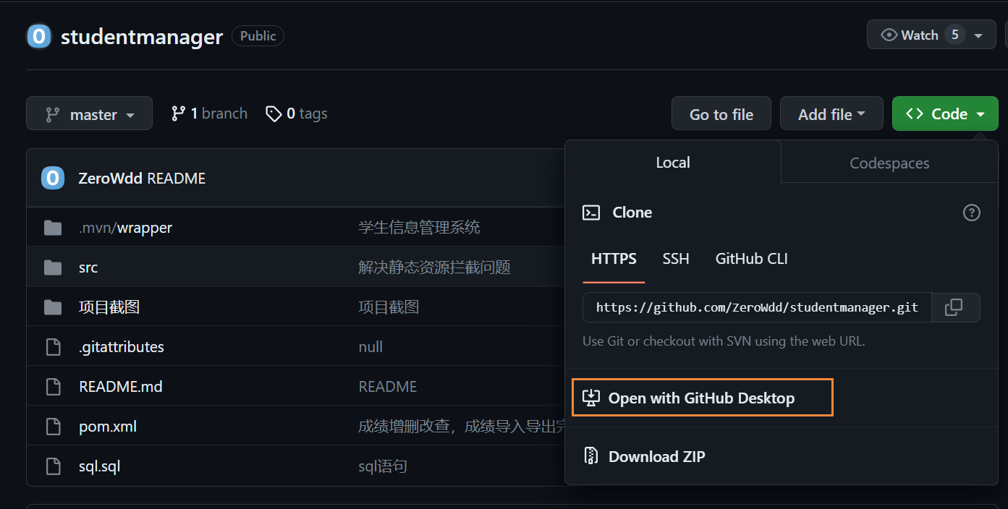Open the .gitattributes file

point(122,347)
